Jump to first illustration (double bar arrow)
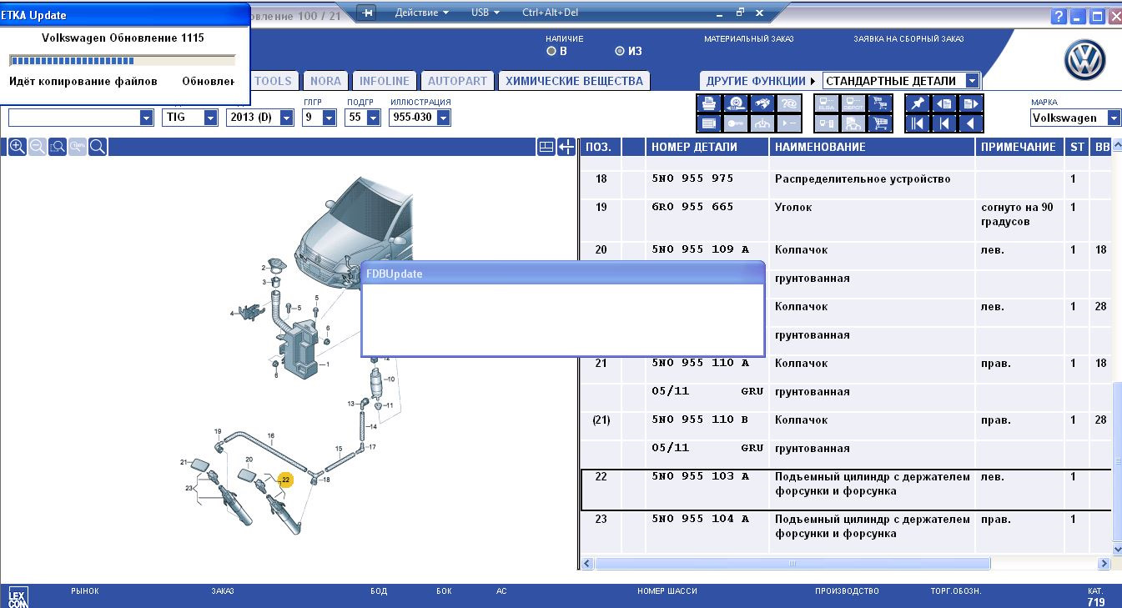 coord(918,123)
